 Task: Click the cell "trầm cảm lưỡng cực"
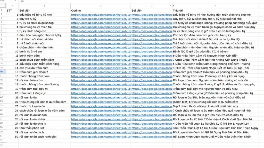[45, 93]
